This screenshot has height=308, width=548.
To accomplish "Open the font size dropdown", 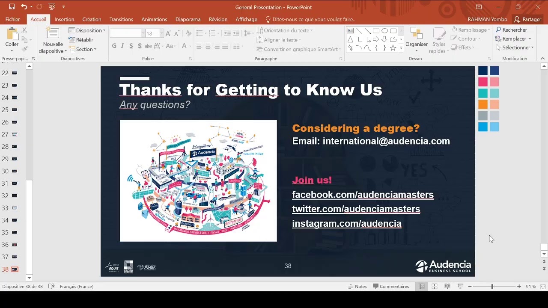I will (161, 33).
